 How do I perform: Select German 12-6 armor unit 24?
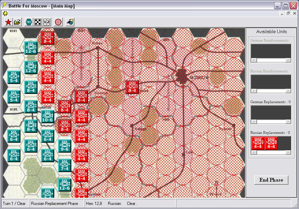(65, 185)
